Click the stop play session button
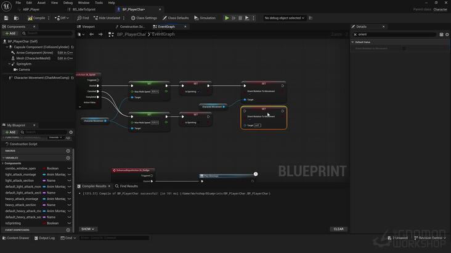This screenshot has width=451, height=253. click(x=240, y=18)
